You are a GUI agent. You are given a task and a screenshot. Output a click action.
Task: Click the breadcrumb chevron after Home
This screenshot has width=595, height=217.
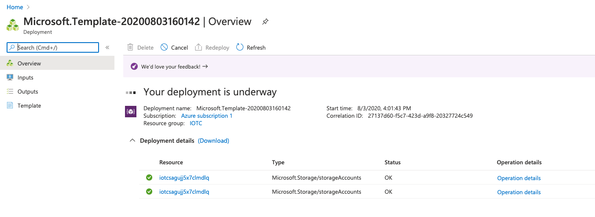29,7
